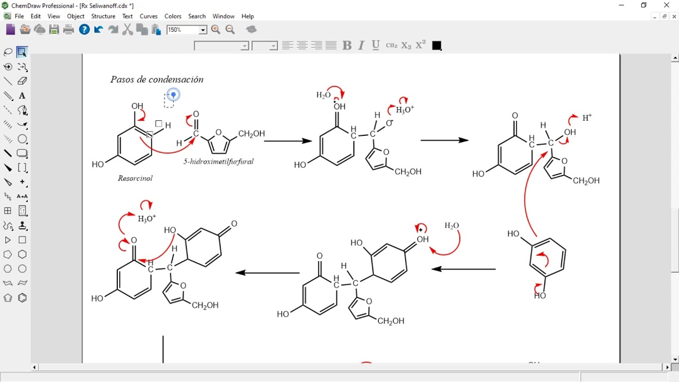
Task: Open the 150% zoom dropdown
Action: coord(203,30)
